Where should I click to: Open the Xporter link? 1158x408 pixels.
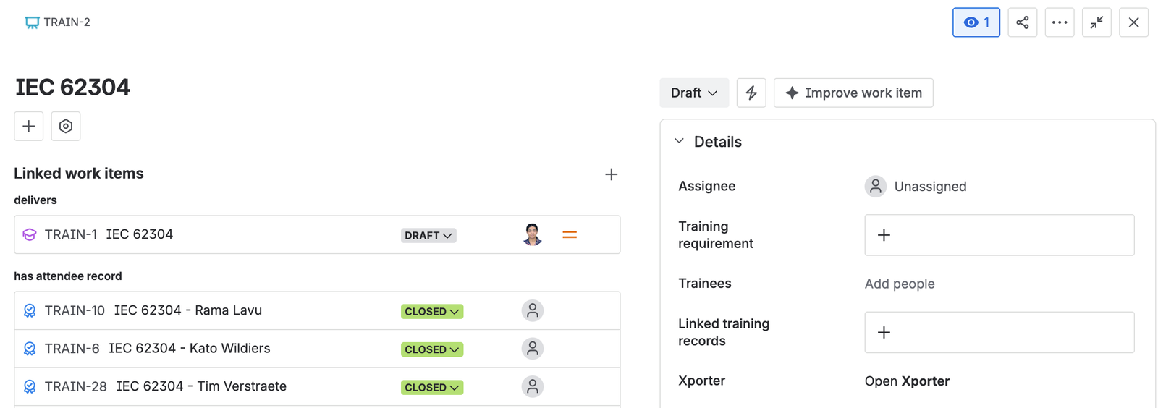pos(907,381)
